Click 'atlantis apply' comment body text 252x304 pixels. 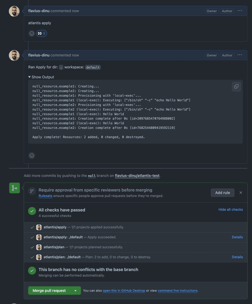(x=40, y=23)
